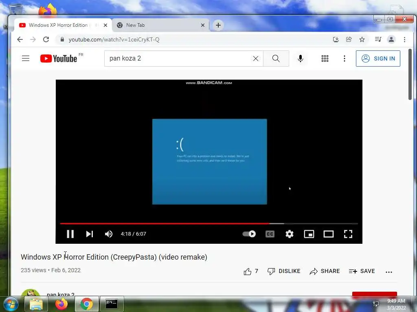Open File Explorer from taskbar
Screen dimensions: 417x312
click(x=36, y=304)
